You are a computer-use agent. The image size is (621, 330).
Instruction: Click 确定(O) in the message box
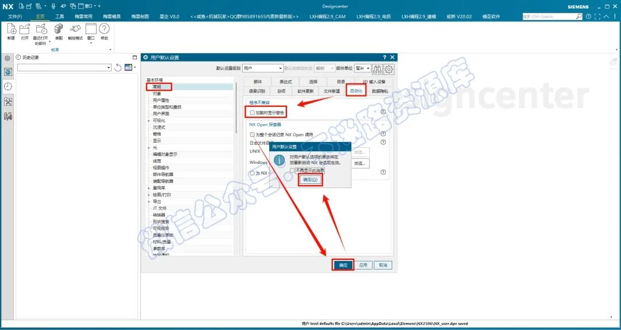[310, 179]
